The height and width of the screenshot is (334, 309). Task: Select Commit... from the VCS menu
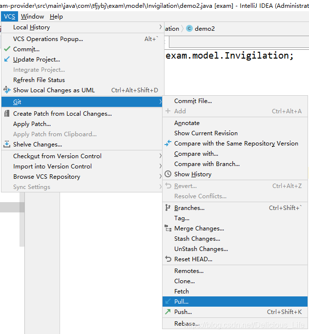pyautogui.click(x=82, y=49)
